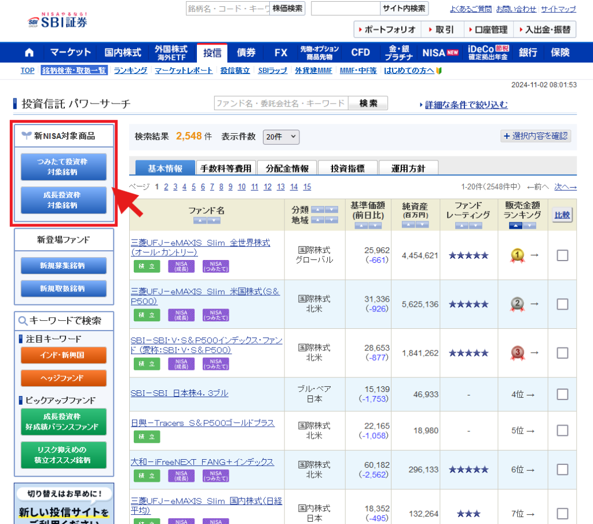
Task: Click 新しい投信サイト banner
Action: [64, 504]
